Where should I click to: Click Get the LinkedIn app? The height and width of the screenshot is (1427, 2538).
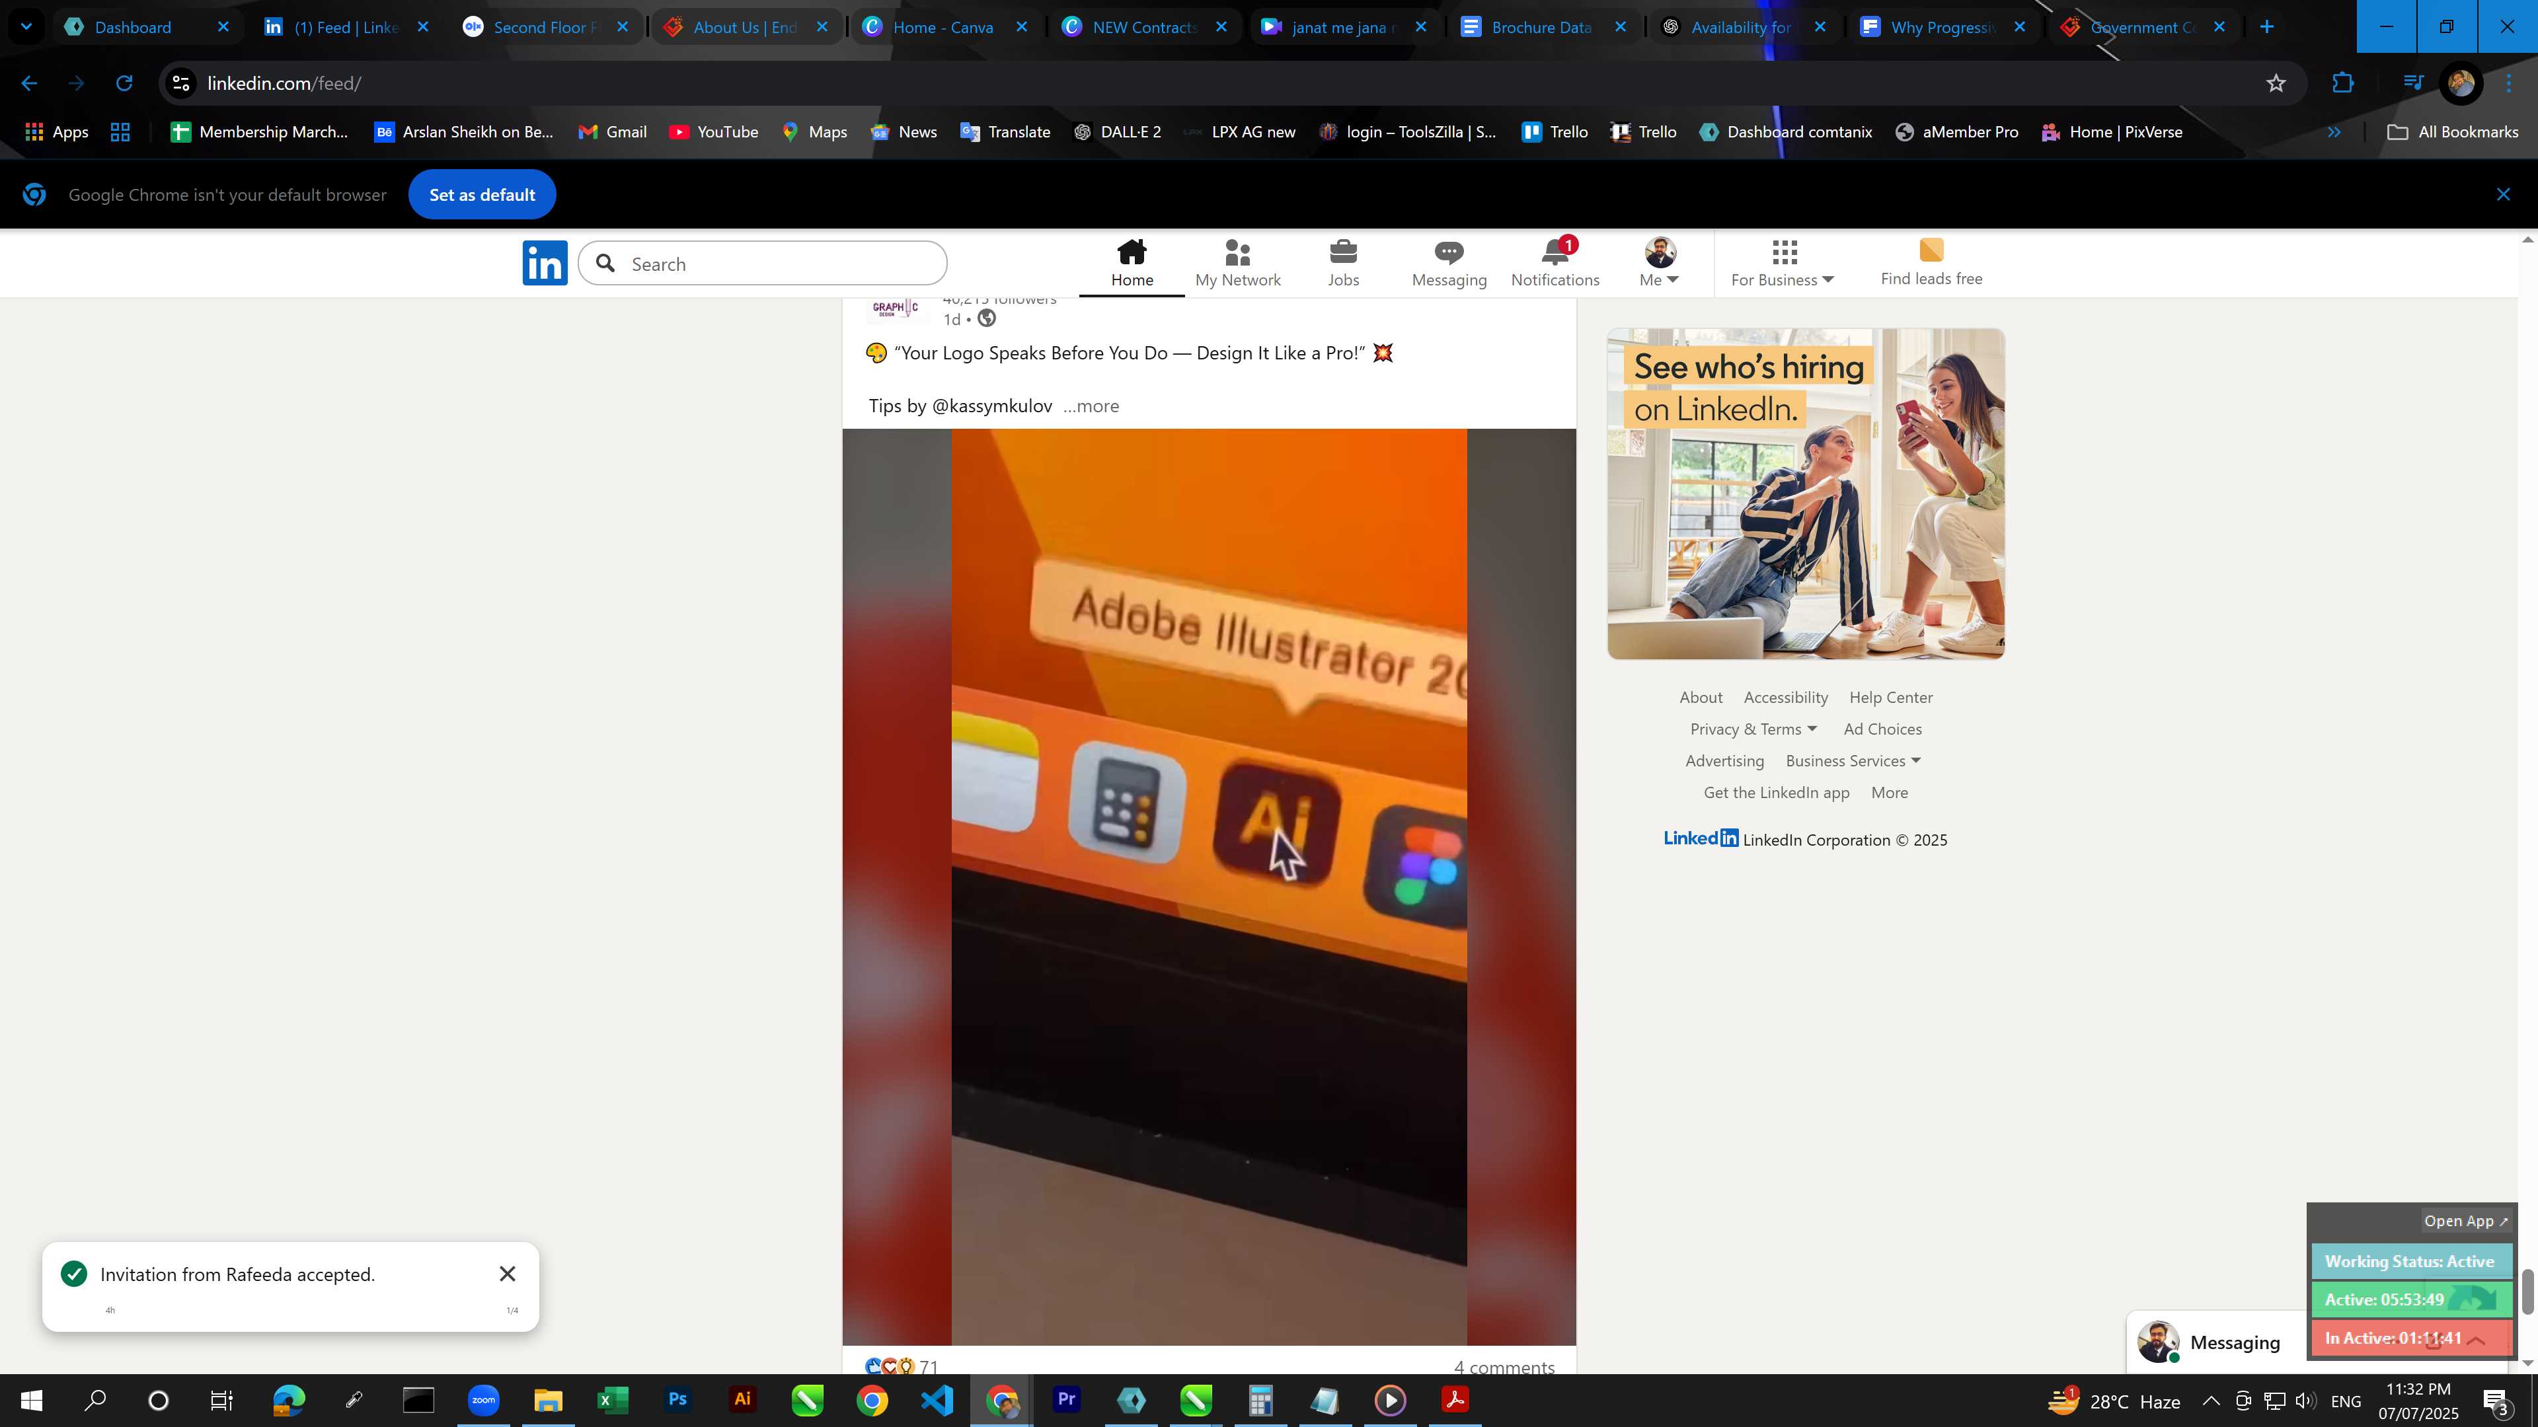tap(1775, 793)
